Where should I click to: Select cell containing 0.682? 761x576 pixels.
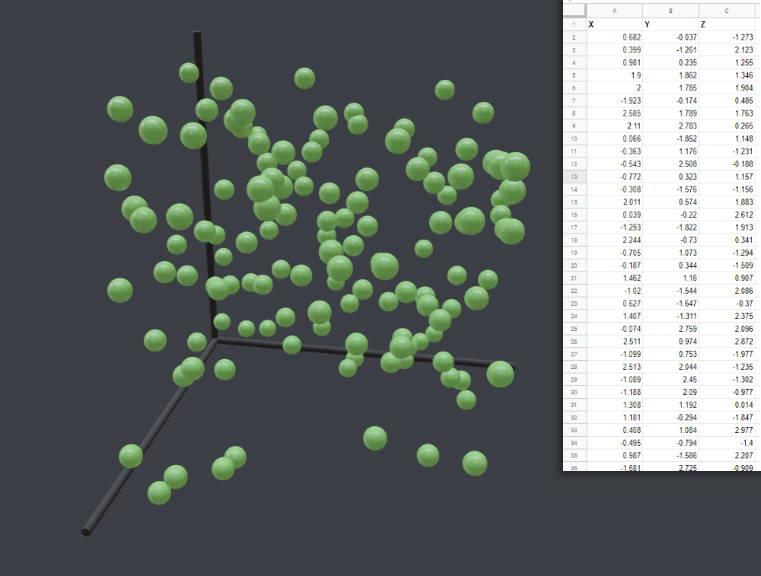[x=614, y=37]
